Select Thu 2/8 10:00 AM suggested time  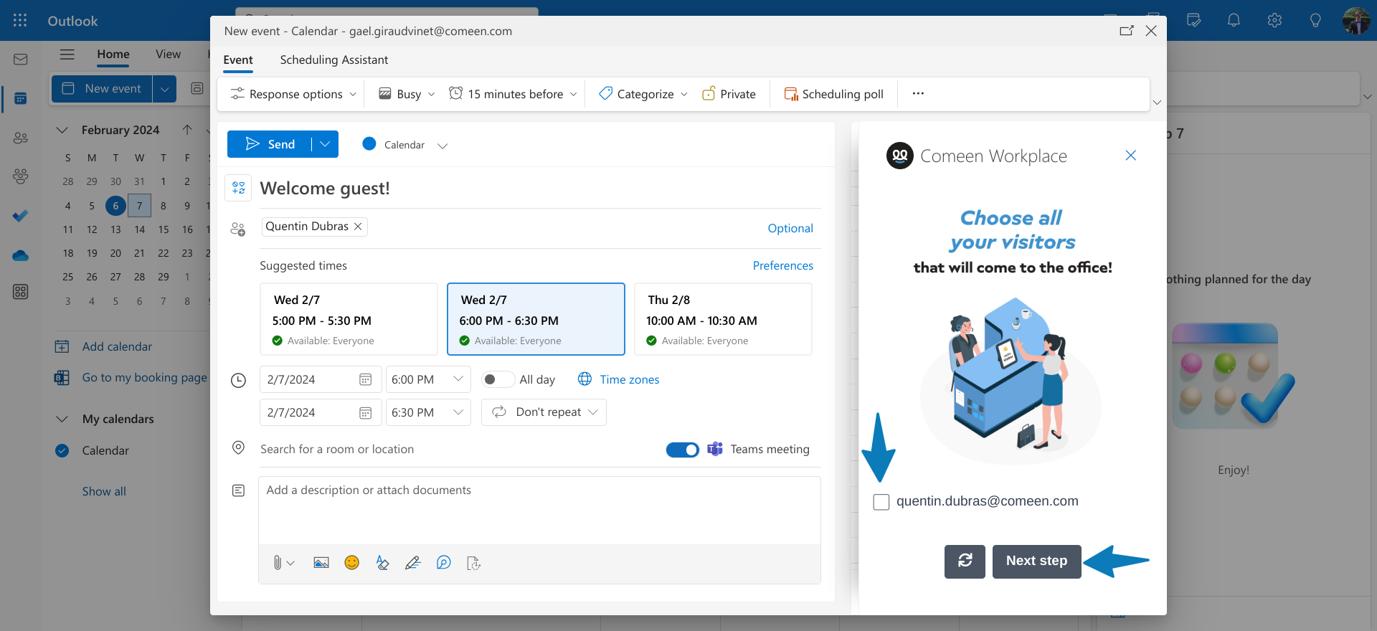(723, 319)
